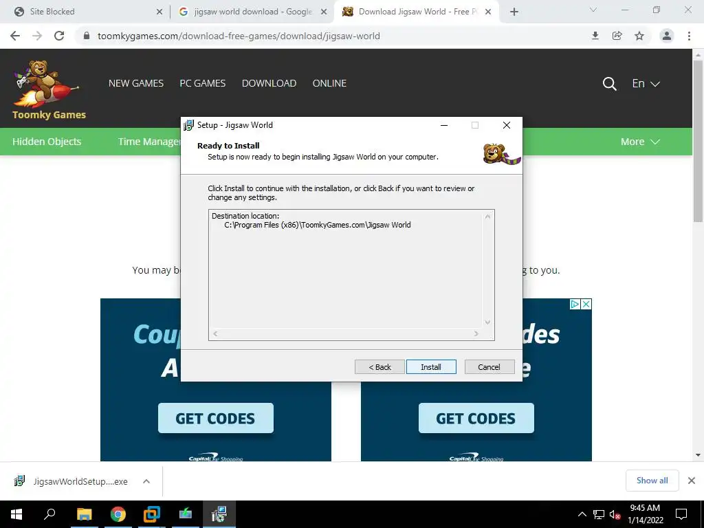Go forward in browser history
The height and width of the screenshot is (528, 704).
pyautogui.click(x=37, y=36)
